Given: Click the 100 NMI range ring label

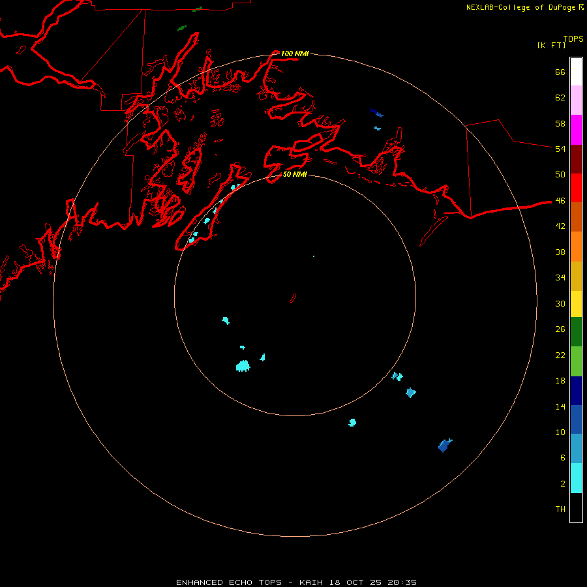Looking at the screenshot, I should click(295, 53).
